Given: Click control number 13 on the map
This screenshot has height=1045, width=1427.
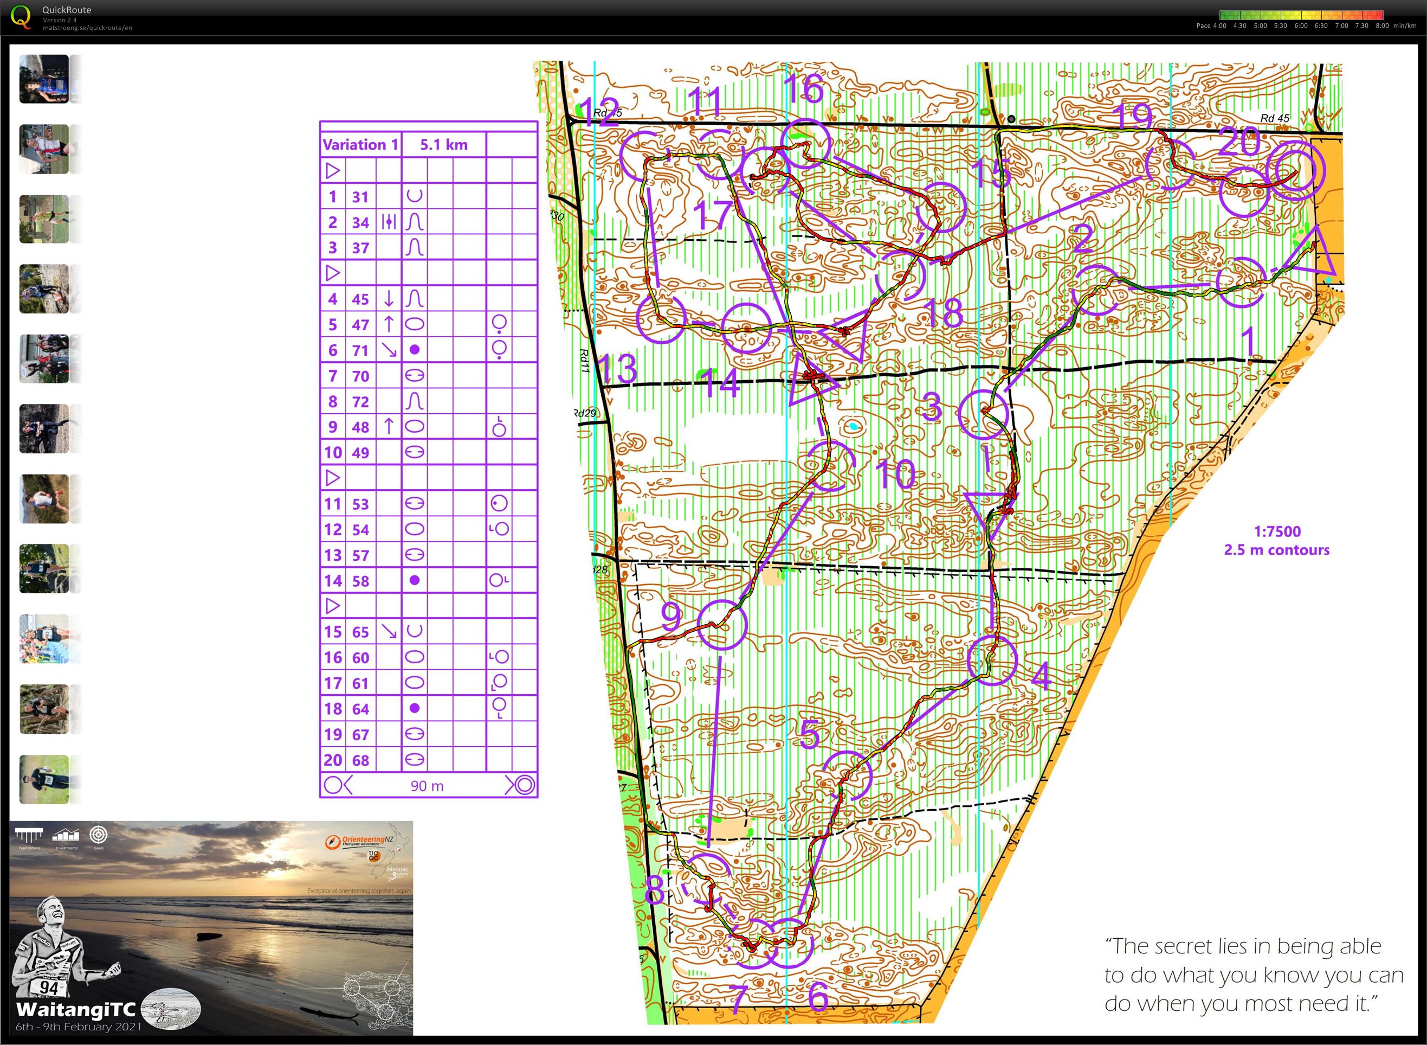Looking at the screenshot, I should (618, 368).
